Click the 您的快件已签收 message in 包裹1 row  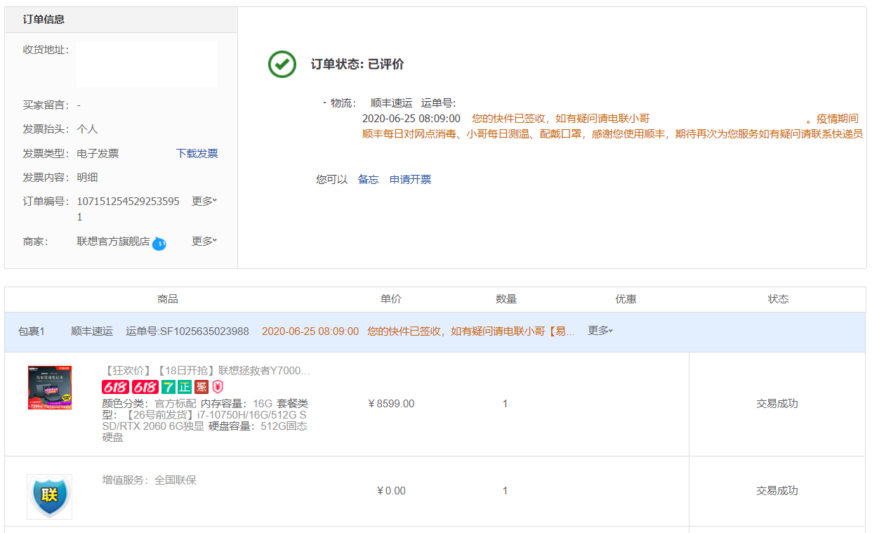[x=471, y=331]
